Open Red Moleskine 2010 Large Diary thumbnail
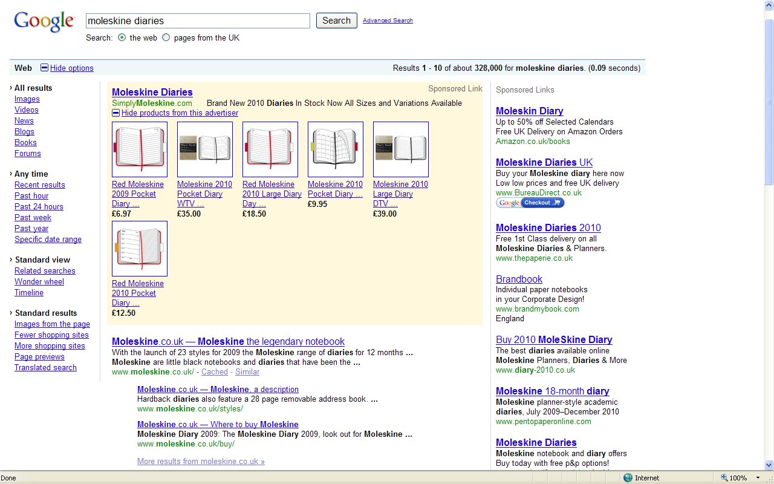This screenshot has height=484, width=774. coord(270,149)
